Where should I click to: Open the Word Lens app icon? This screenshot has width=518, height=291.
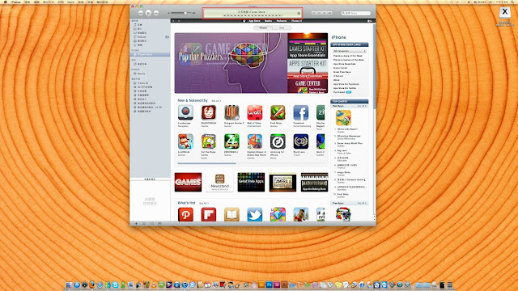300,141
